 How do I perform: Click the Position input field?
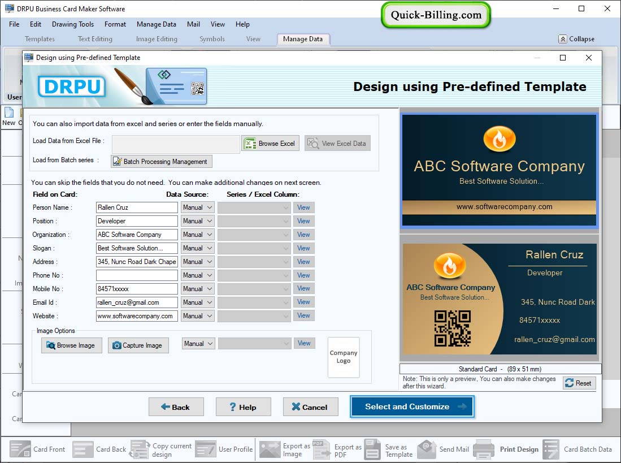pyautogui.click(x=137, y=221)
